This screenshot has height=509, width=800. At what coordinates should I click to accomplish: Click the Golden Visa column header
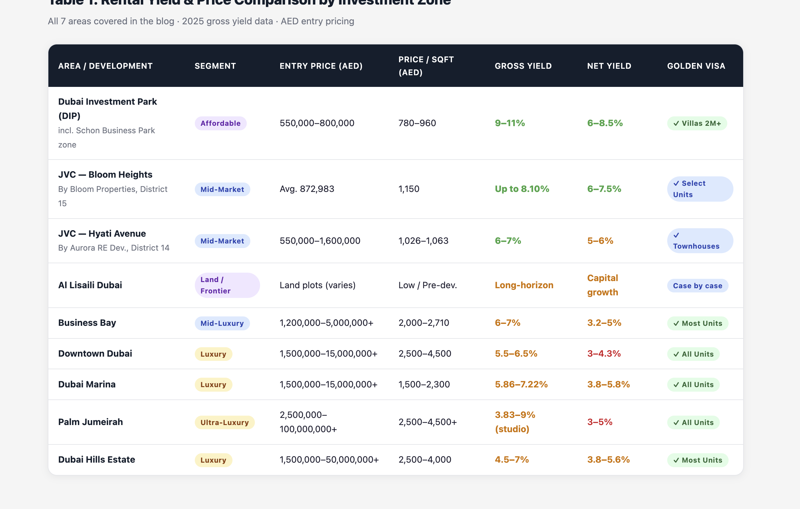click(x=696, y=66)
